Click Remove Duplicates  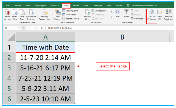[169, 15]
